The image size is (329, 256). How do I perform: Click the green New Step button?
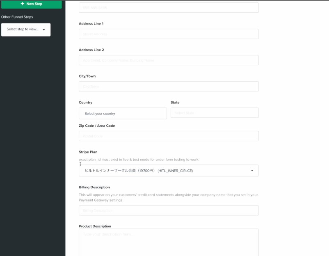point(32,4)
